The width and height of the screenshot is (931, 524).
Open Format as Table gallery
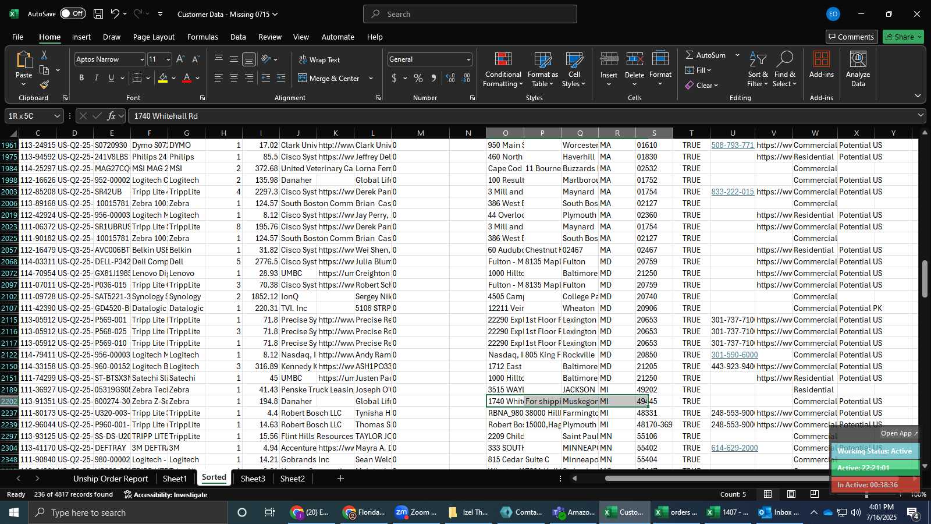point(542,70)
